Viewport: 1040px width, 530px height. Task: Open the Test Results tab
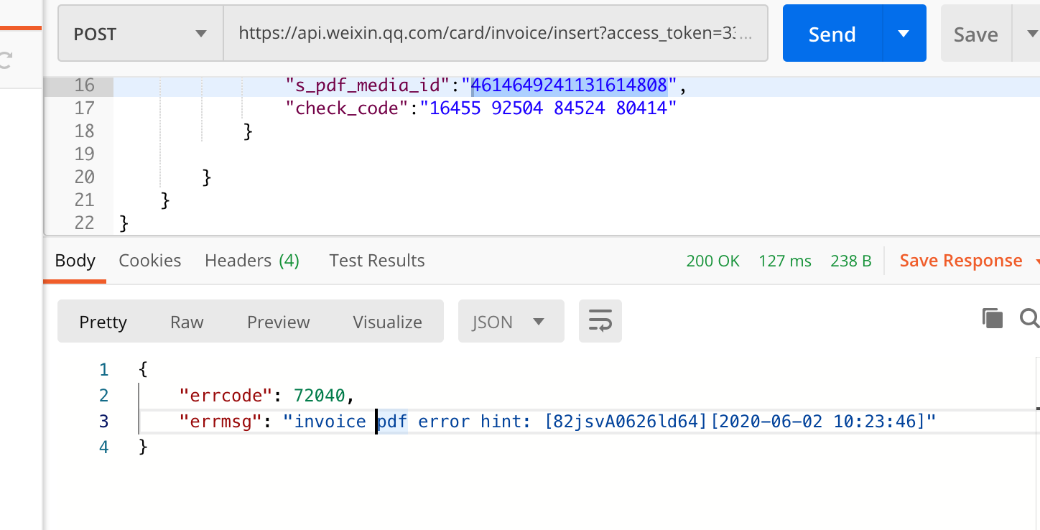(377, 261)
